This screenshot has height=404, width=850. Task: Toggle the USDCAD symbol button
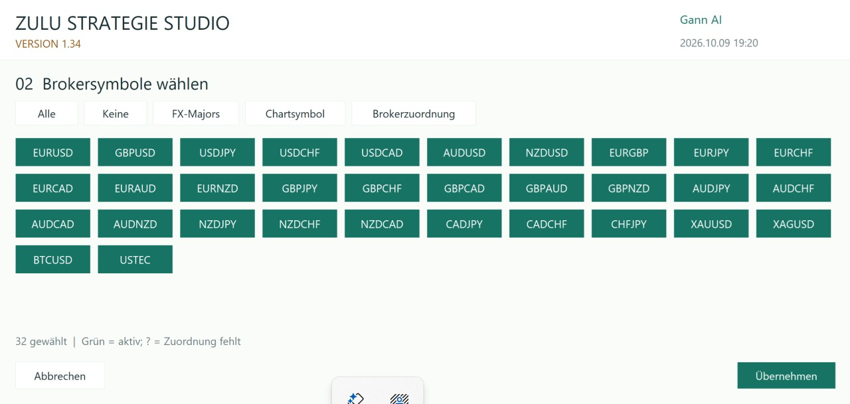[382, 153]
